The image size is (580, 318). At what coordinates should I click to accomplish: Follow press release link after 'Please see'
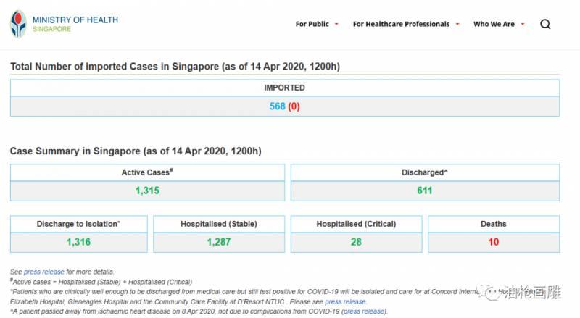(x=345, y=301)
